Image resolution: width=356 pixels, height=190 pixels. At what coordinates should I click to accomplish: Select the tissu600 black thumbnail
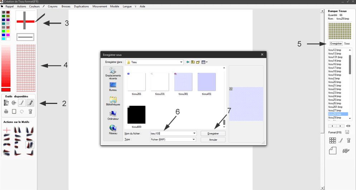click(x=136, y=115)
